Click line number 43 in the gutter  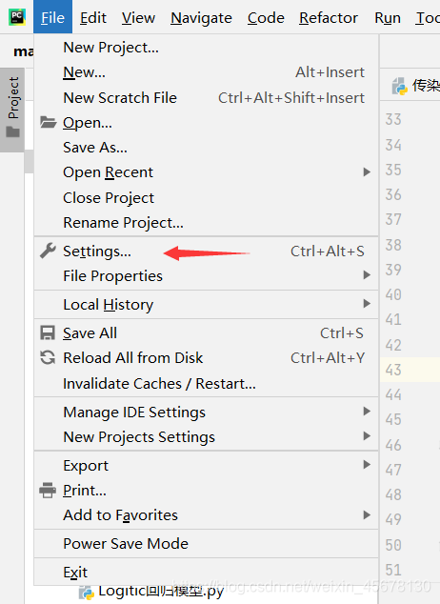point(393,370)
